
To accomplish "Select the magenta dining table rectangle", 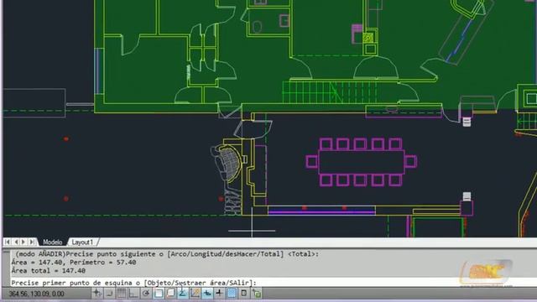I will [362, 162].
